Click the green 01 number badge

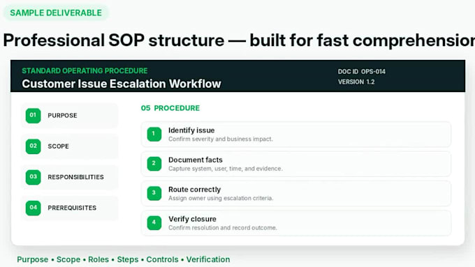click(33, 116)
